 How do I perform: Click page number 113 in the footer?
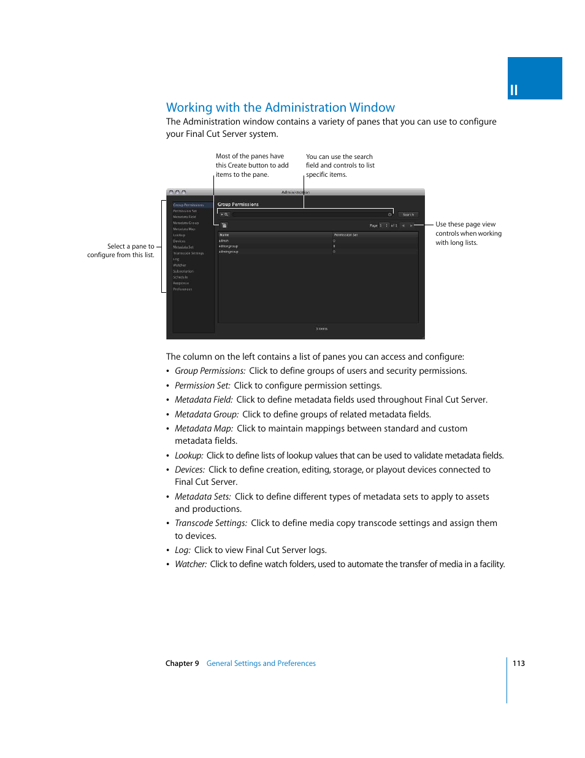click(x=519, y=663)
